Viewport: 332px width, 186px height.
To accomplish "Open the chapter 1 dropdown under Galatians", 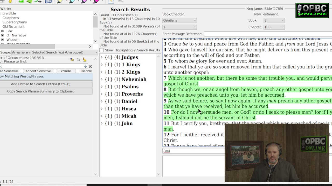I will (x=179, y=27).
